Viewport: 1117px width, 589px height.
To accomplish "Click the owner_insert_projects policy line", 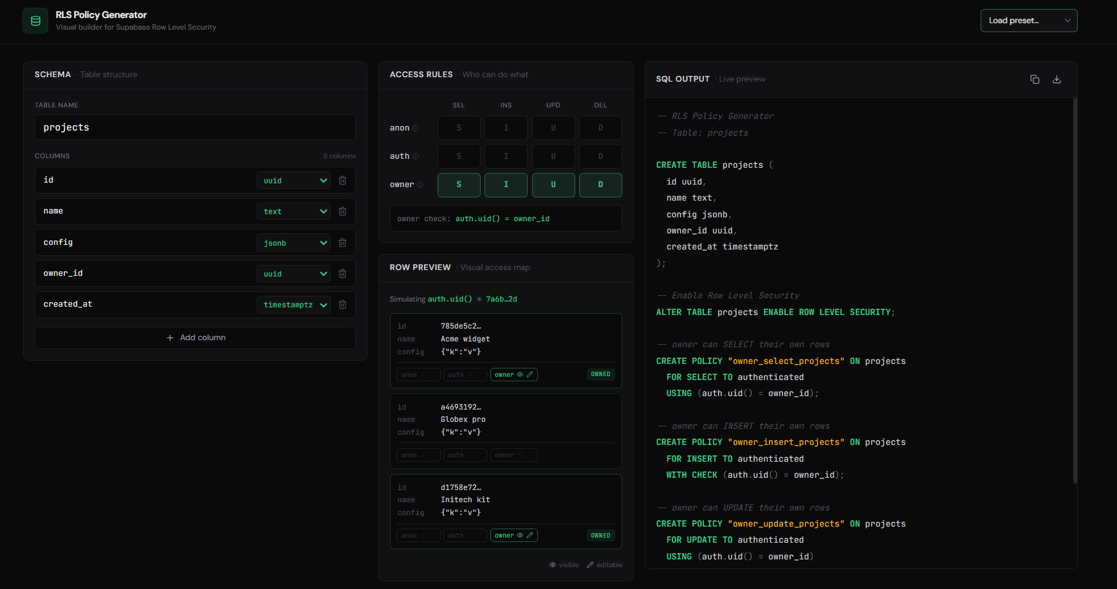I will coord(780,442).
